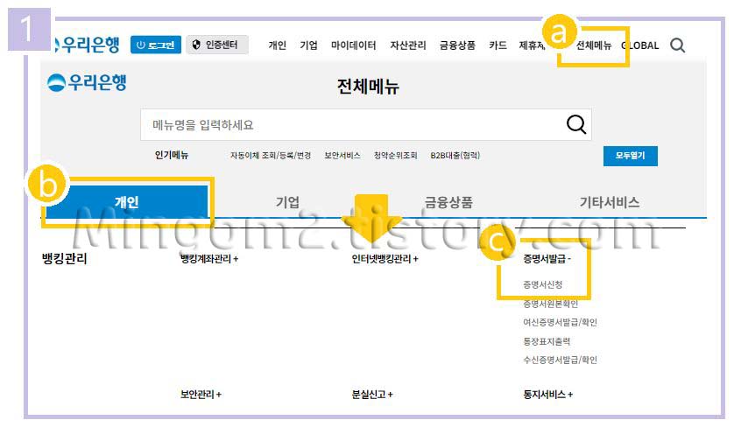Expand the 통지서비스 + section
Viewport: 734px width, 427px height.
click(x=547, y=395)
